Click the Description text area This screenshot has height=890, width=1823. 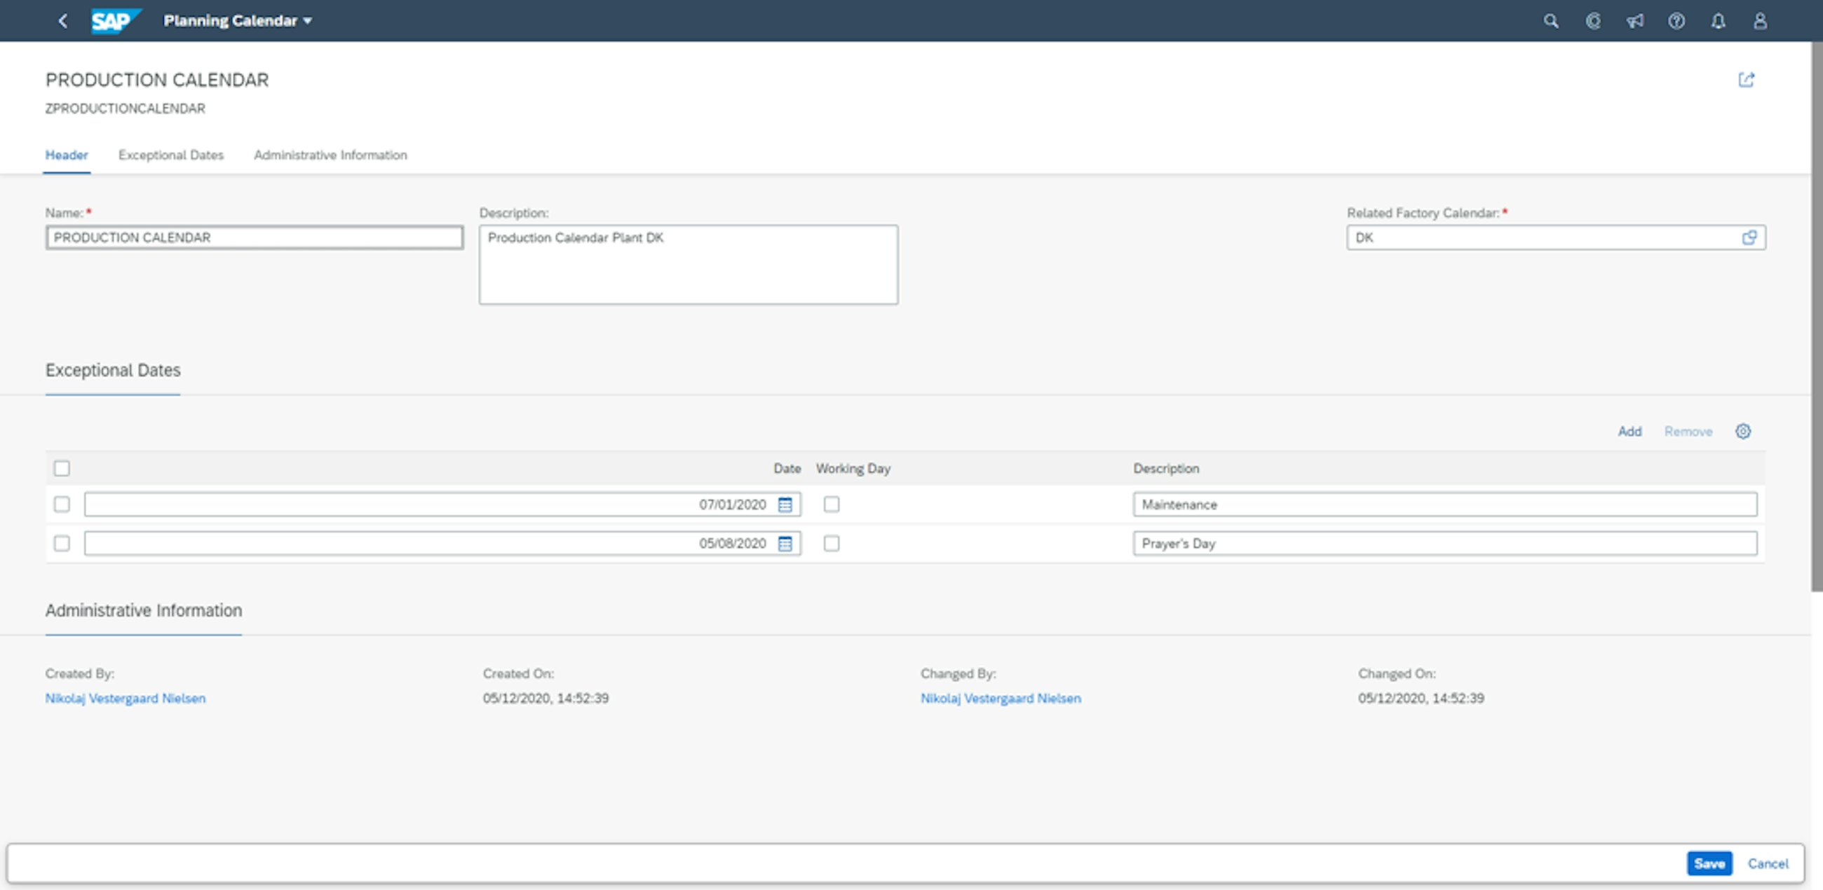688,266
